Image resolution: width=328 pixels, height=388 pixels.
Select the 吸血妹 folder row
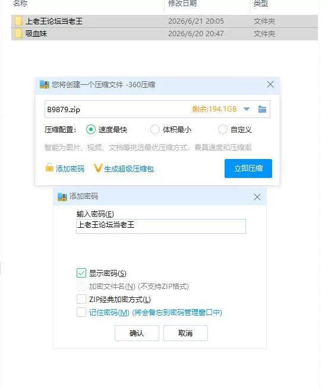pyautogui.click(x=165, y=34)
